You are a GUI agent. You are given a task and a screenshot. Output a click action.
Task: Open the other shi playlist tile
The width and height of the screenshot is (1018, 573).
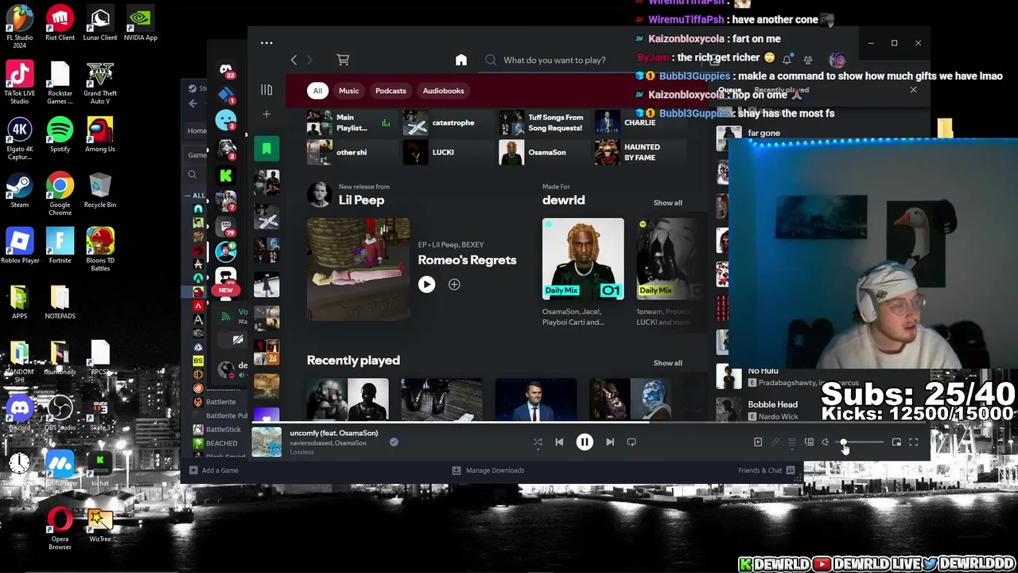coord(352,152)
